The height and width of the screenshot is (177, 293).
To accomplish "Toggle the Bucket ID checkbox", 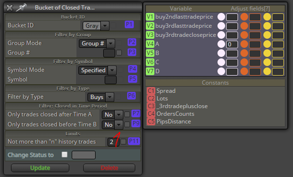I will pyautogui.click(x=113, y=25).
